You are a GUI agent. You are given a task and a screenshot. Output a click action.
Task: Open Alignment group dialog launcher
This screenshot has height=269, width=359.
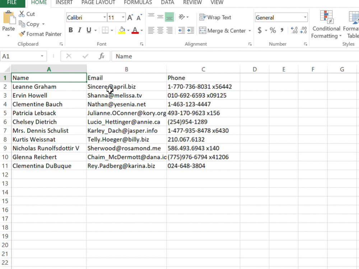[x=250, y=44]
